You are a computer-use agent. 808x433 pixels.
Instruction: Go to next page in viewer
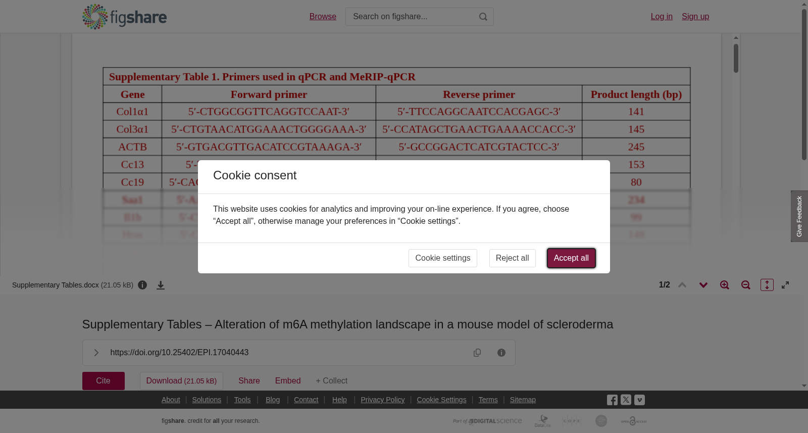pyautogui.click(x=703, y=285)
